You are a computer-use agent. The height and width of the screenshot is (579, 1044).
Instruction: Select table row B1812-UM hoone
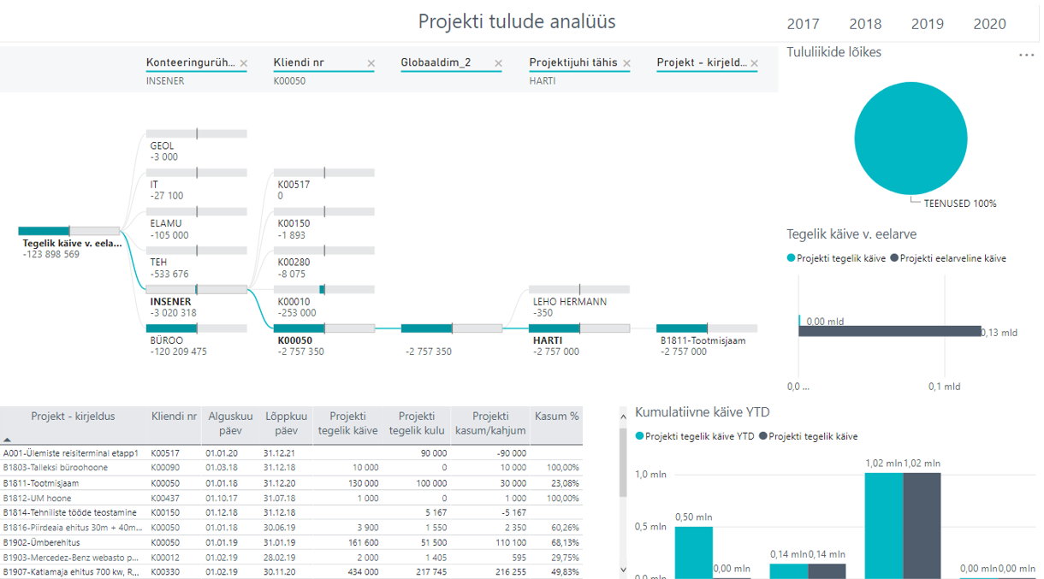(x=291, y=498)
